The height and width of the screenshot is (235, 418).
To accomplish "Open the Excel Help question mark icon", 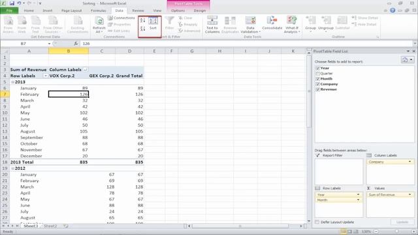I will pos(393,10).
